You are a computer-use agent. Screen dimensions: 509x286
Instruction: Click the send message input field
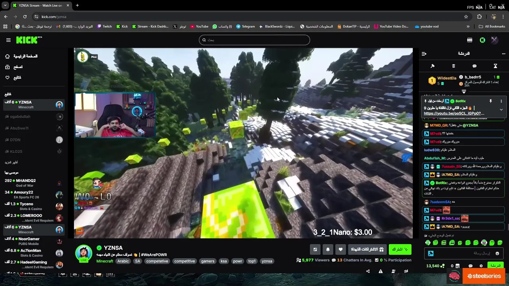(464, 253)
